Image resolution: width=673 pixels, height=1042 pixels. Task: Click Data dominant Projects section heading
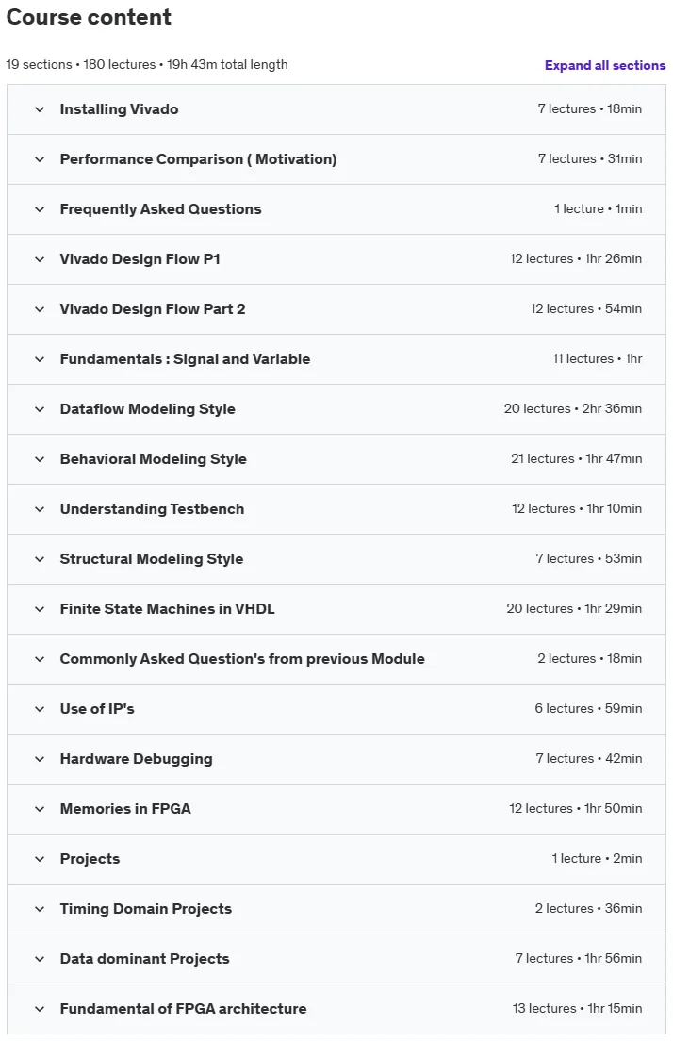click(x=144, y=959)
